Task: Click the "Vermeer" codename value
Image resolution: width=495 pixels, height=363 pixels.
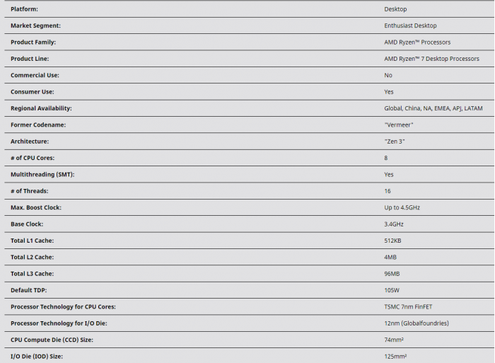Action: tap(399, 125)
